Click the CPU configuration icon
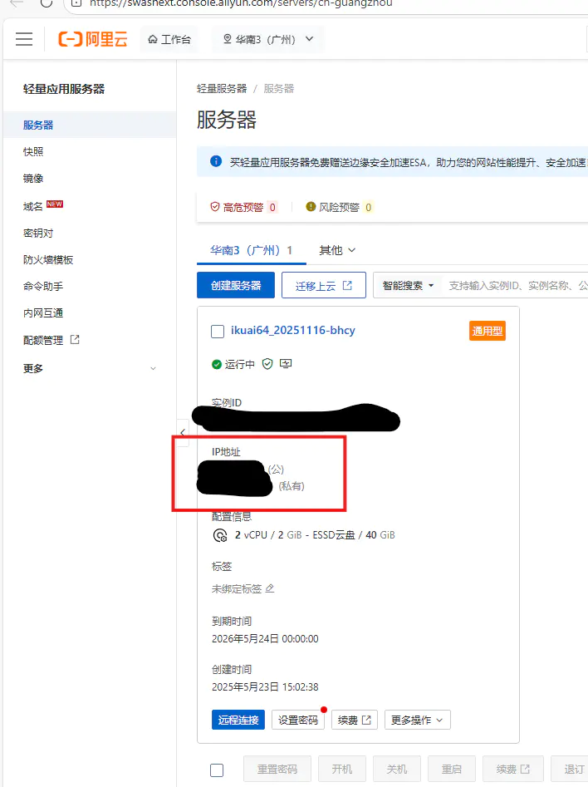Screen dimensions: 588x787 point(220,535)
